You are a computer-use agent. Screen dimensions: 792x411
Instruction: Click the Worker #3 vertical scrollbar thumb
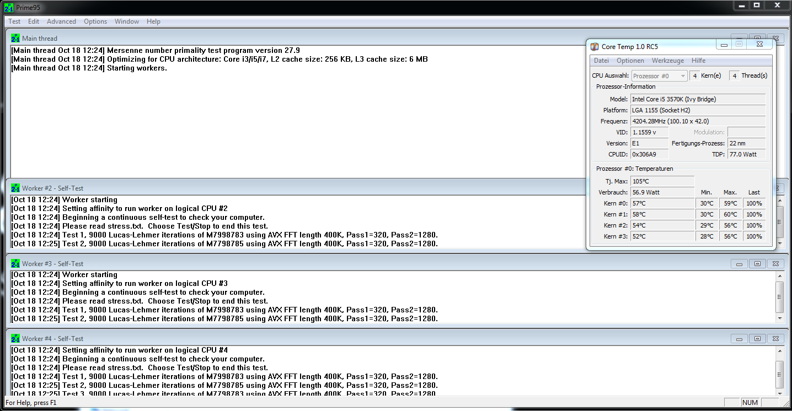coord(779,298)
